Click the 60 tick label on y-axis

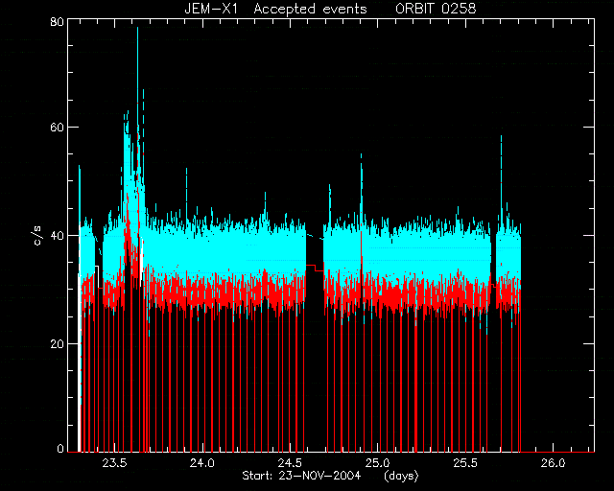[57, 128]
